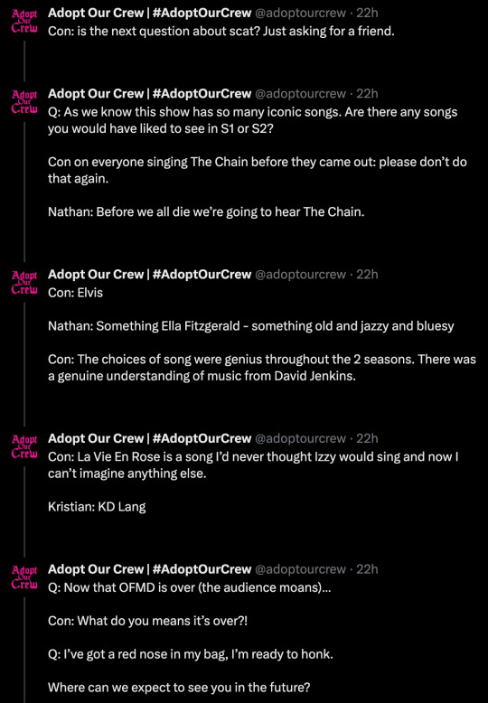Click avatar beside iconic songs question tweet
Viewport: 488px width, 703px height.
pos(24,102)
